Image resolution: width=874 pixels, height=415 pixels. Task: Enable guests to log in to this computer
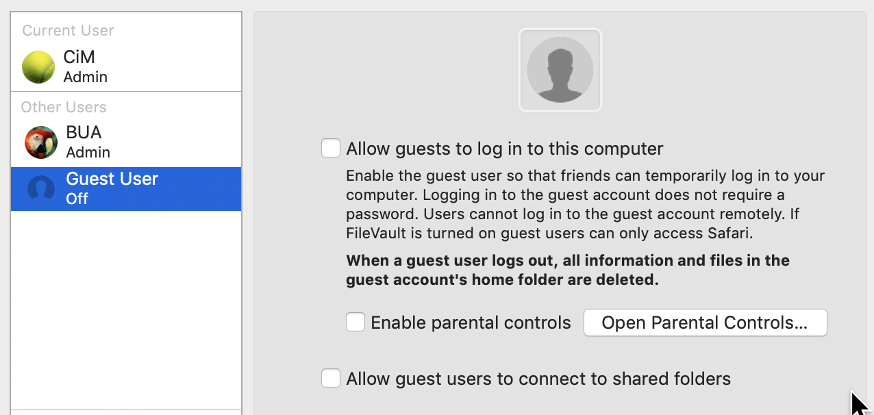(x=331, y=147)
